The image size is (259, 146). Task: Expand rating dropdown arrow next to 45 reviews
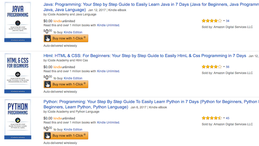(x=224, y=118)
